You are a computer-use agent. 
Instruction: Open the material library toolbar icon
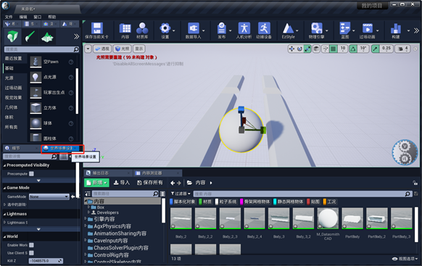142,28
